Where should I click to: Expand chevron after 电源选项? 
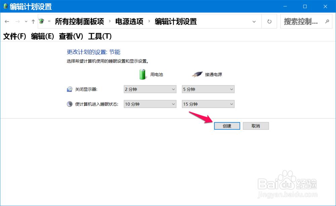pyautogui.click(x=149, y=21)
